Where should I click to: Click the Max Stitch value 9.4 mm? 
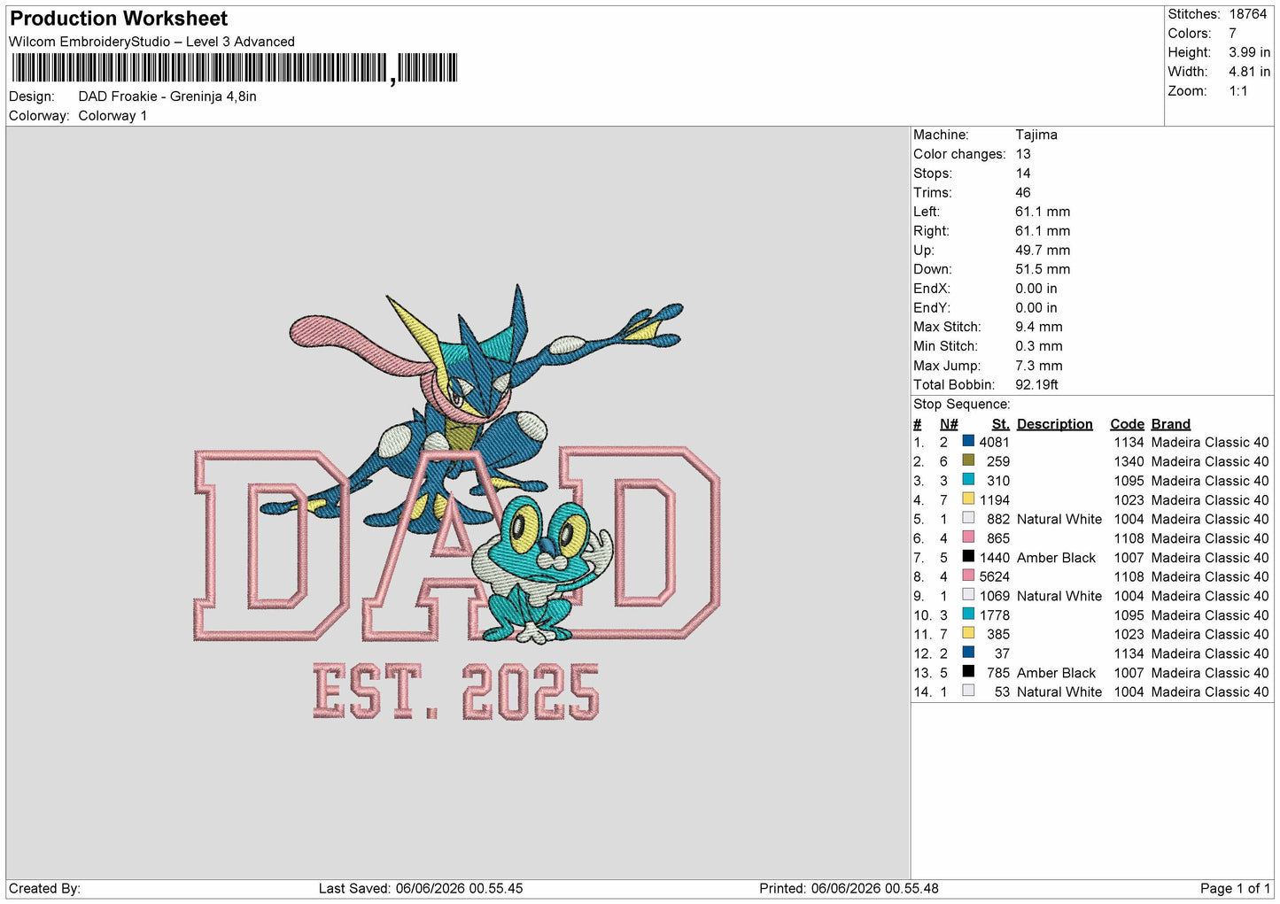point(1038,327)
